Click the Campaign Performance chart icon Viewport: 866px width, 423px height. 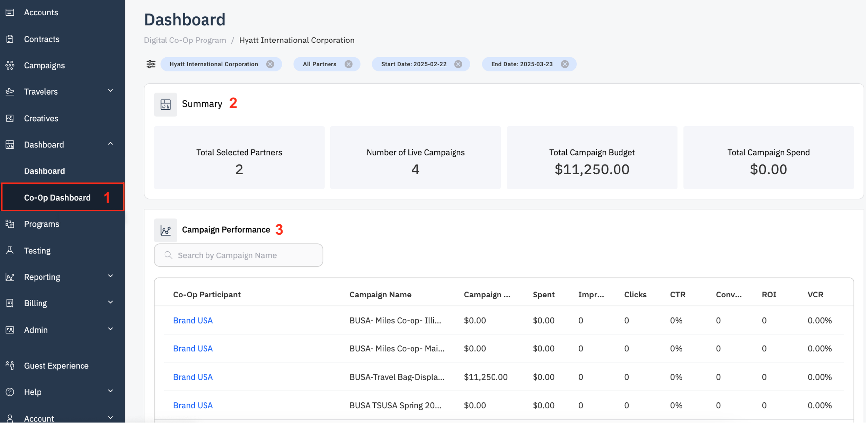click(165, 230)
